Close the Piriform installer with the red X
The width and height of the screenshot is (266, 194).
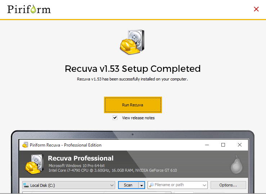(x=256, y=9)
